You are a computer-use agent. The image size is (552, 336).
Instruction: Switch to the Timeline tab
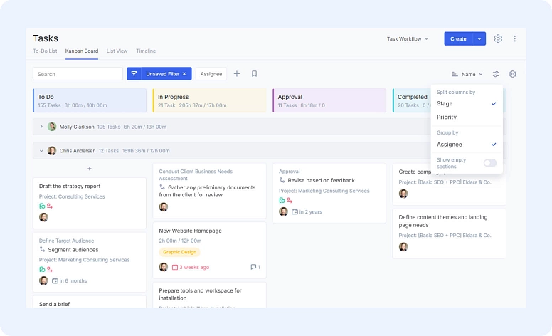tap(146, 51)
